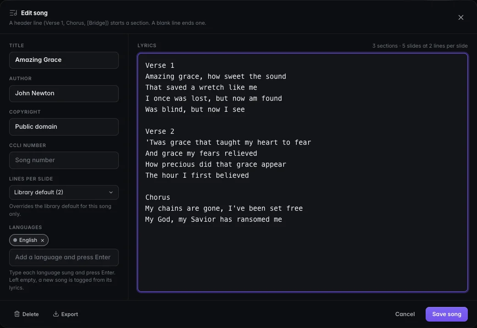The height and width of the screenshot is (328, 477).
Task: Click the Add a language input
Action: (x=64, y=257)
